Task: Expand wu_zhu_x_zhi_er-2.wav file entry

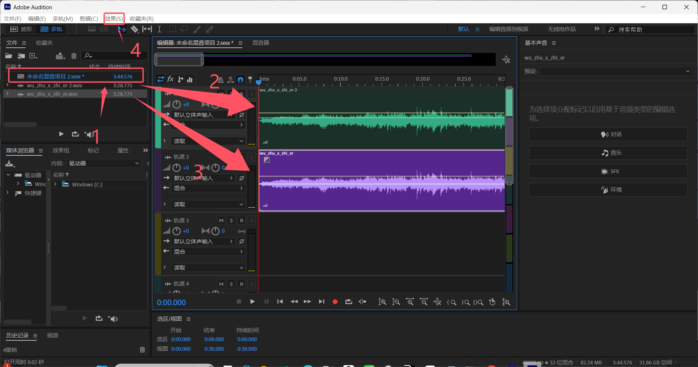Action: (7, 85)
